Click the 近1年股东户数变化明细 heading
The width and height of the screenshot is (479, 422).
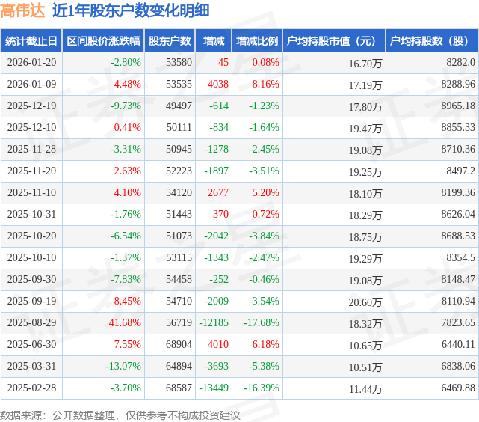(131, 10)
